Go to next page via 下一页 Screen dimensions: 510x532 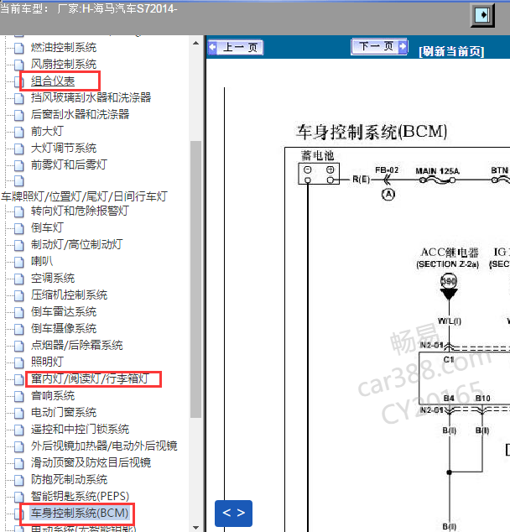(379, 46)
